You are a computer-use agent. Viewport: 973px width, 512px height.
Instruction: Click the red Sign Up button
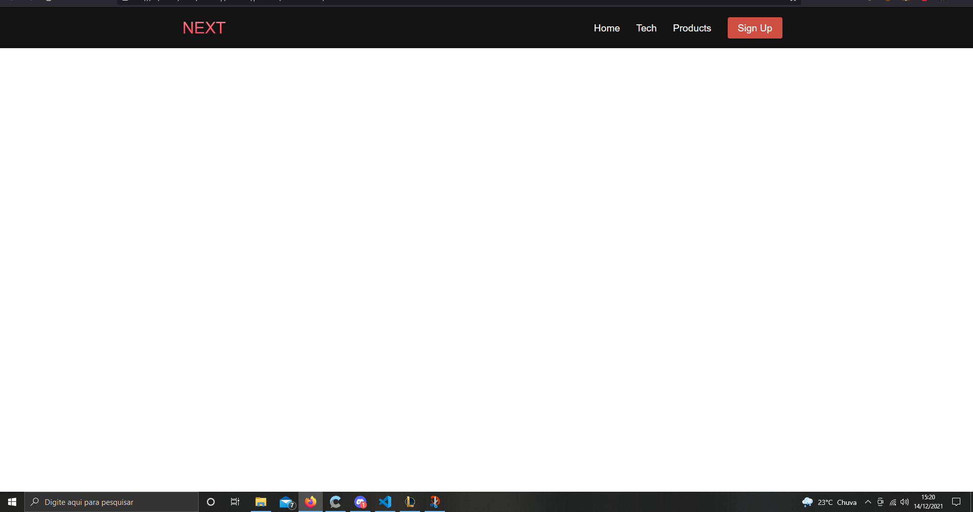(x=755, y=28)
